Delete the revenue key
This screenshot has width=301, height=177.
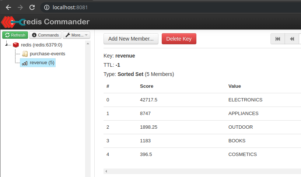pyautogui.click(x=179, y=39)
